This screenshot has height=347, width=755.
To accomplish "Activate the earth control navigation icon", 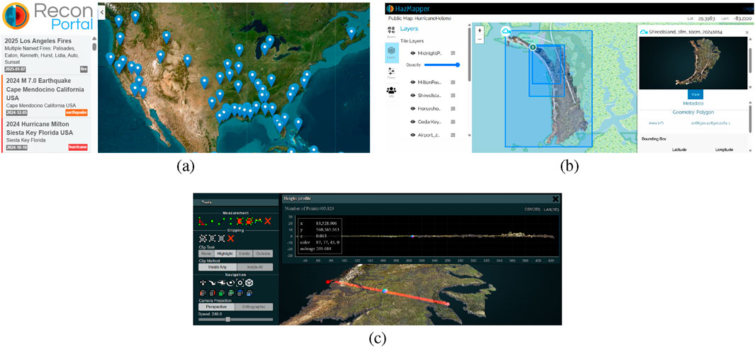I will (x=203, y=283).
